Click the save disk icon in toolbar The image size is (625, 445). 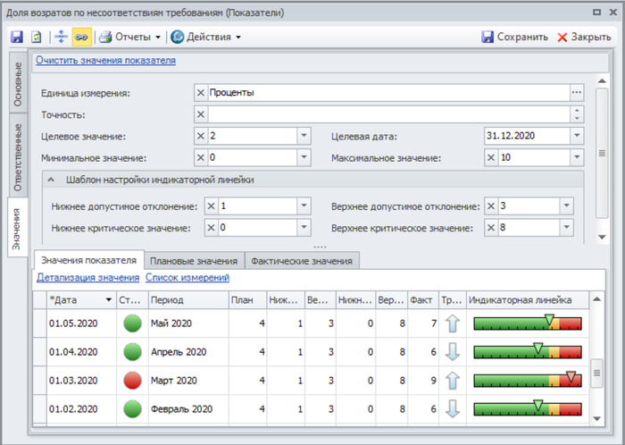[x=16, y=38]
